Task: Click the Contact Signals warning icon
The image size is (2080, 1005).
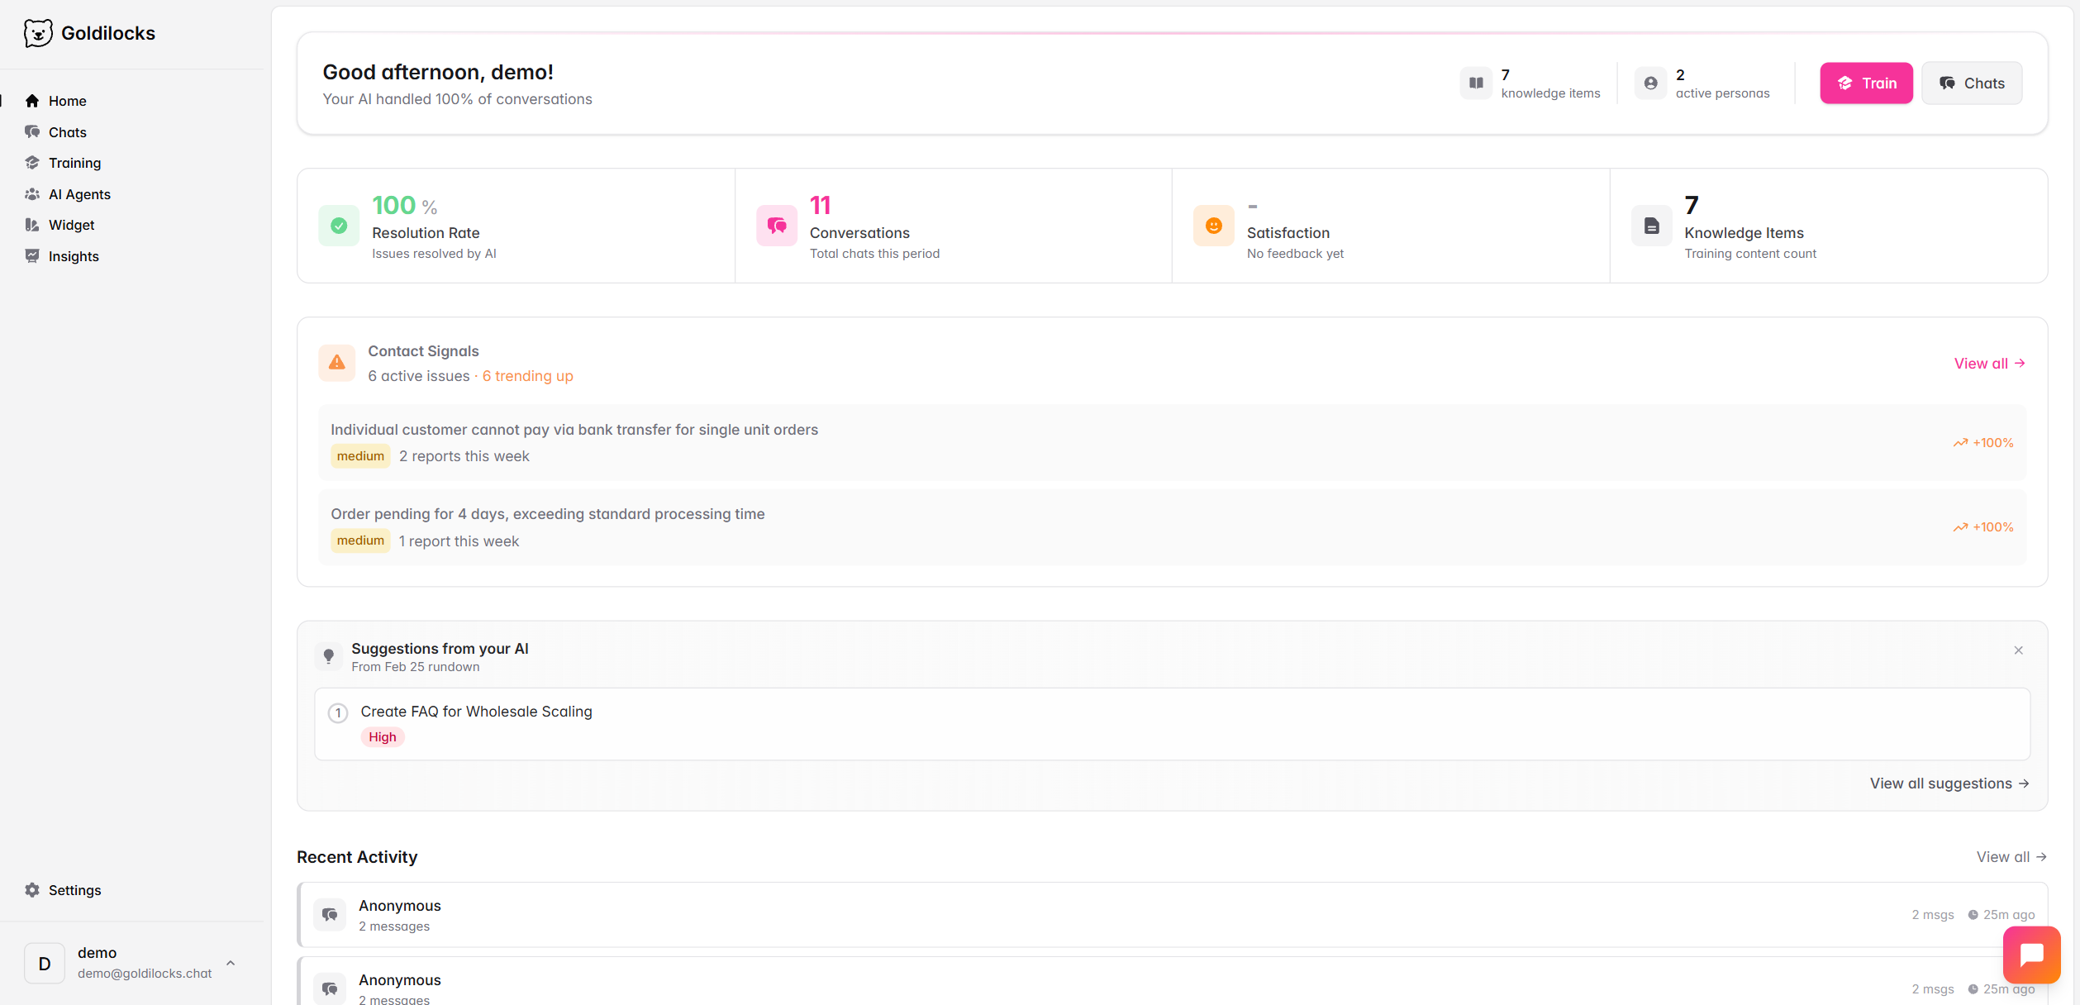Action: pyautogui.click(x=336, y=363)
